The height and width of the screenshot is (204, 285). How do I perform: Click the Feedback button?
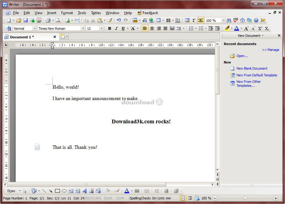click(148, 13)
